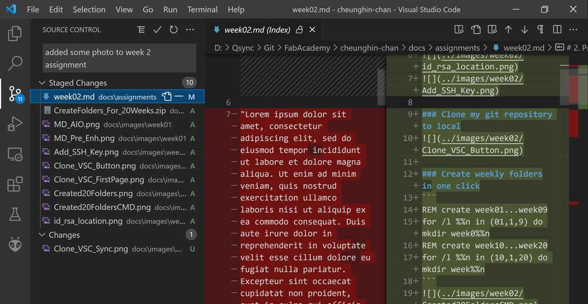Go to next change arrow

[x=524, y=29]
